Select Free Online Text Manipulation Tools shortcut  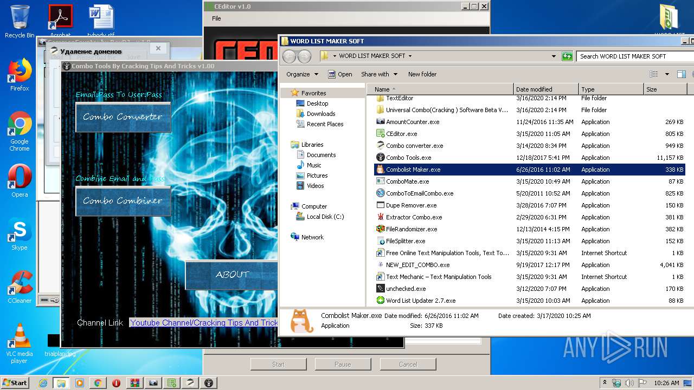click(x=442, y=253)
